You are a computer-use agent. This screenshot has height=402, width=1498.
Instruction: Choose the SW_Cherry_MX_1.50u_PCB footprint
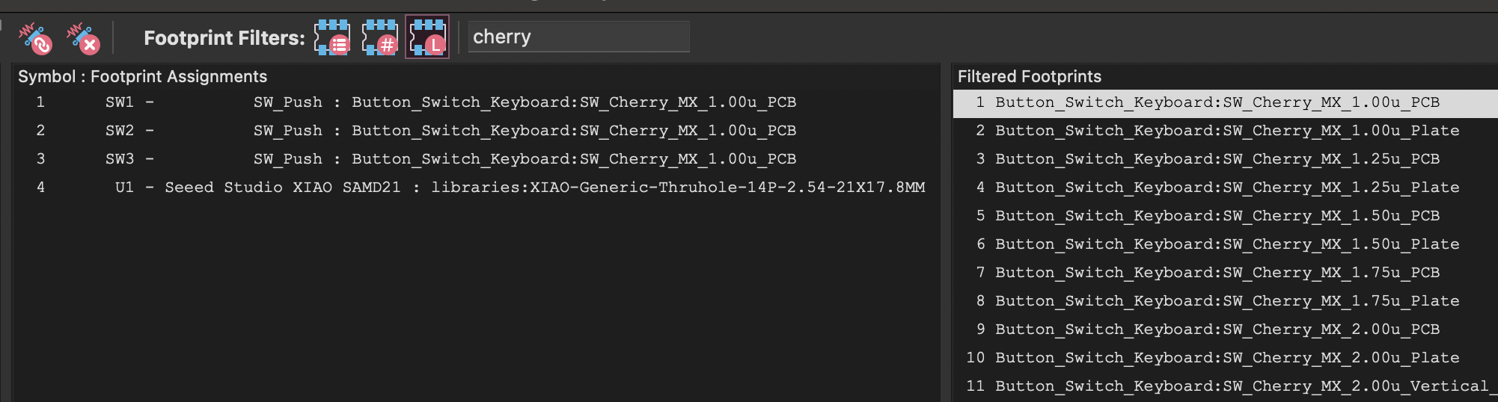click(1217, 216)
